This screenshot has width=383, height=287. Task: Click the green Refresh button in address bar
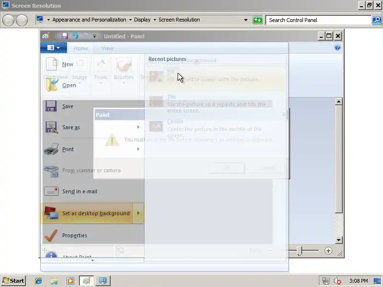click(258, 20)
